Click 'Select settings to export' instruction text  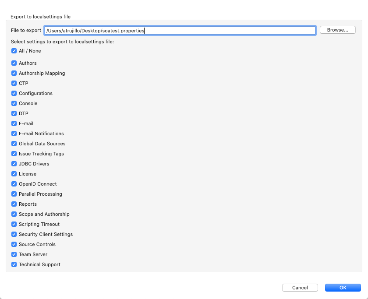pyautogui.click(x=62, y=42)
